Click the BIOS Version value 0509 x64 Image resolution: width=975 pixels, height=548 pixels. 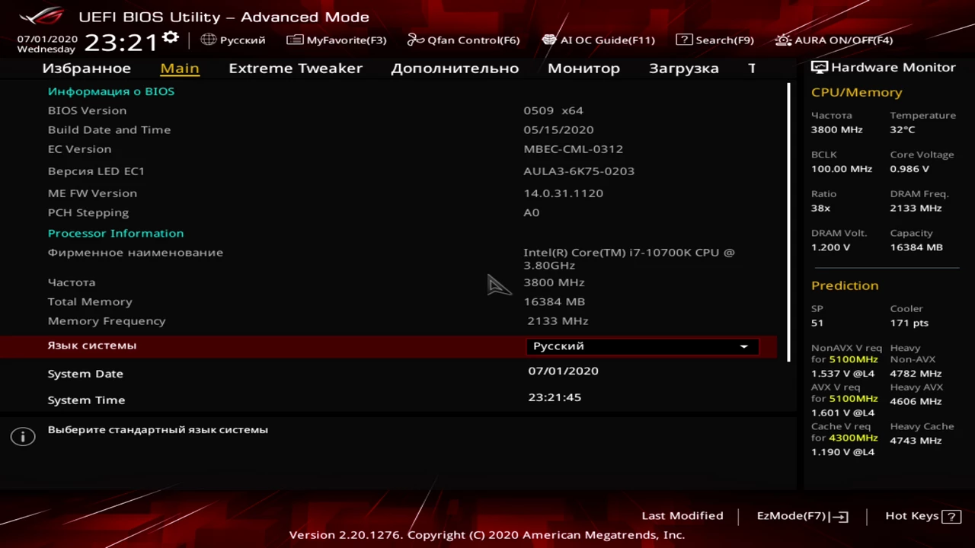click(553, 110)
